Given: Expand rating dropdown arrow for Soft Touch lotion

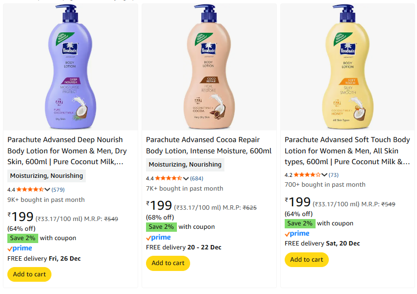Looking at the screenshot, I should tap(325, 175).
